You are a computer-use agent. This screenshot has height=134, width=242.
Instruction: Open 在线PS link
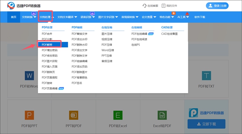click(x=136, y=45)
